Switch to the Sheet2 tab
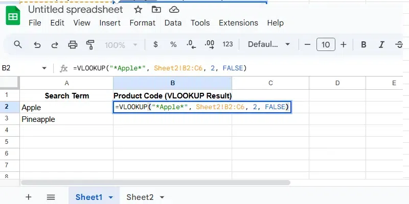The height and width of the screenshot is (204, 409). (x=140, y=197)
